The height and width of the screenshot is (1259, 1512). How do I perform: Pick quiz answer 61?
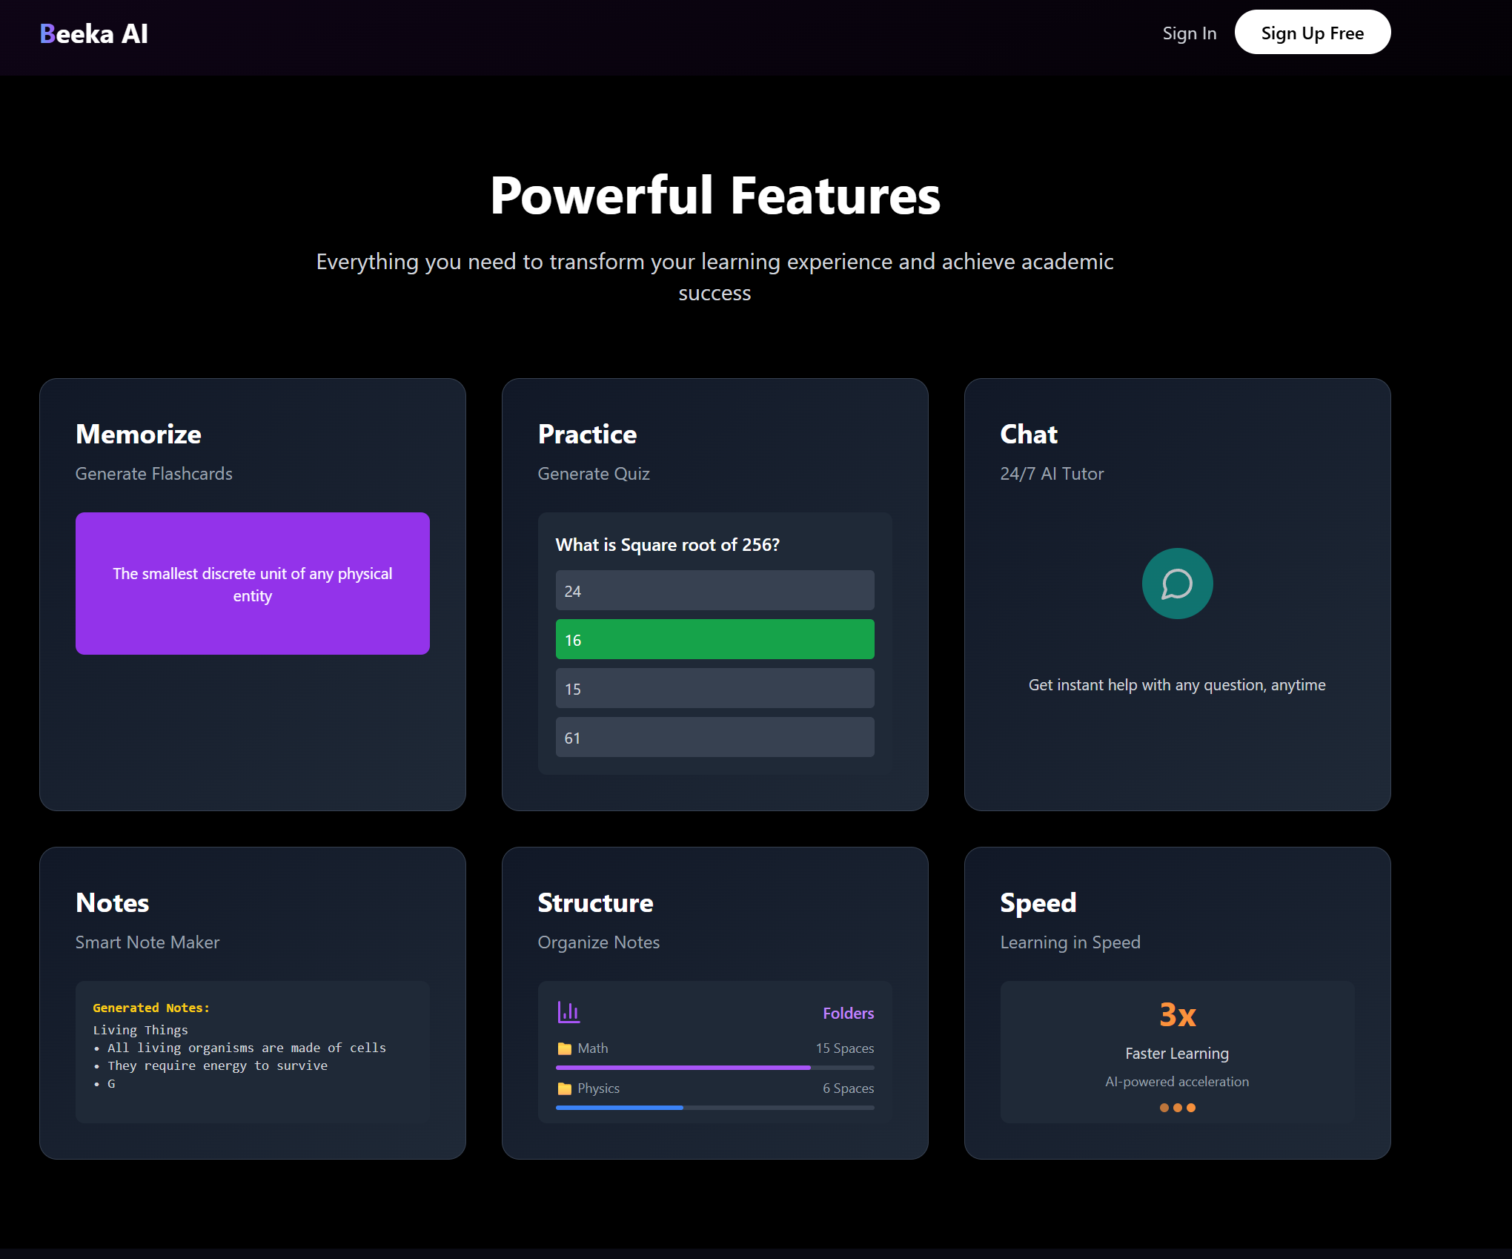click(x=714, y=738)
